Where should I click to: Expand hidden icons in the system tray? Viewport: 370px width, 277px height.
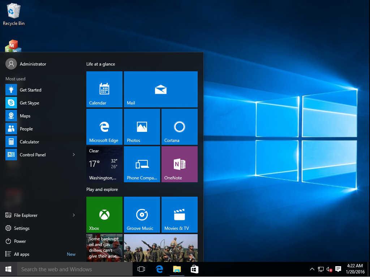click(x=311, y=269)
